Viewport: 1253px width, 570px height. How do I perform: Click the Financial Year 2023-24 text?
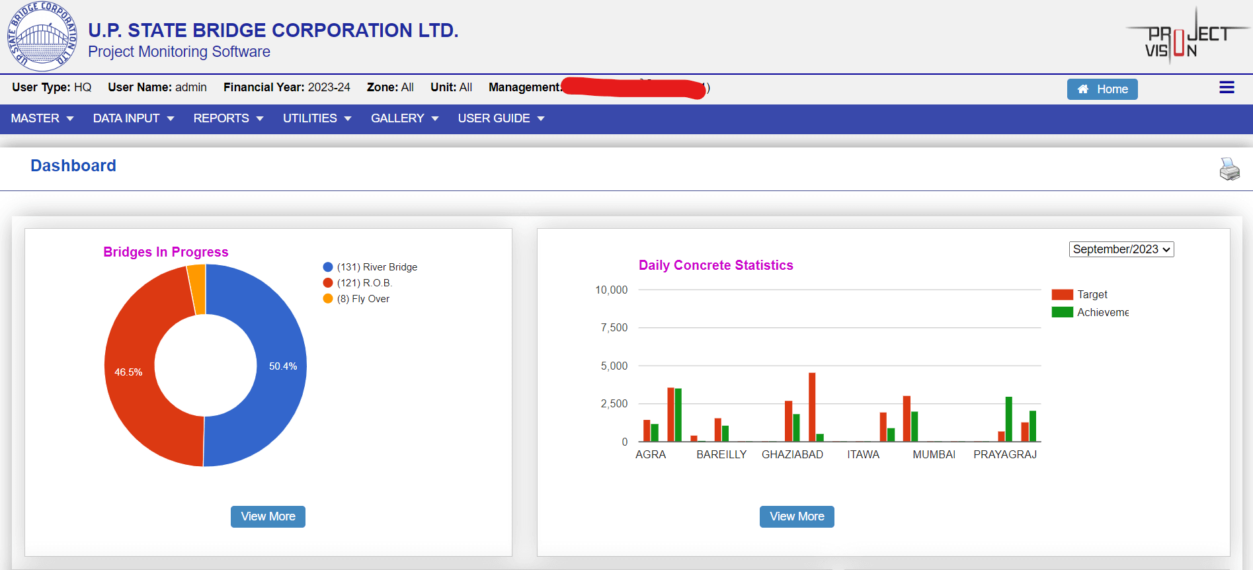coord(287,87)
